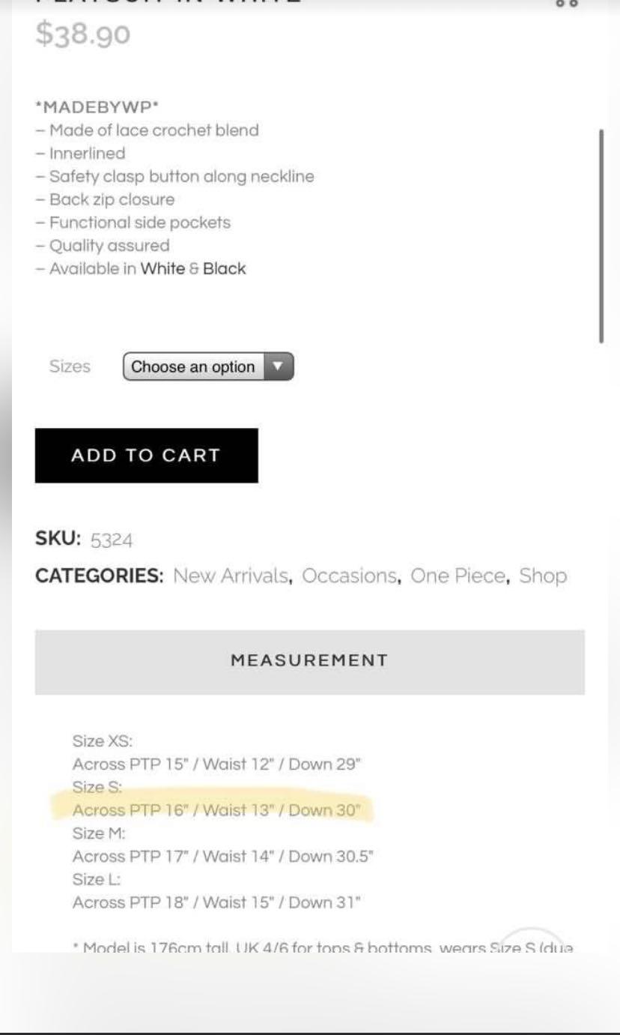Visit the One Piece category
The height and width of the screenshot is (1035, 620).
(x=458, y=576)
